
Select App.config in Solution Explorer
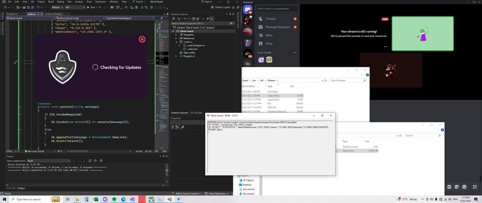[x=189, y=53]
